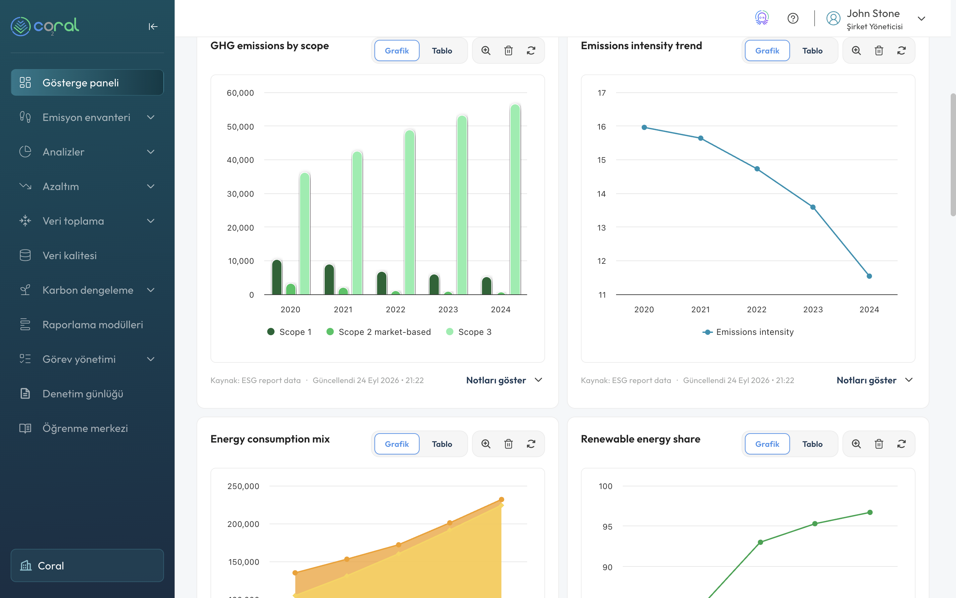The width and height of the screenshot is (956, 598).
Task: Switch Emissions intensity trend to Tablo view
Action: pyautogui.click(x=812, y=50)
